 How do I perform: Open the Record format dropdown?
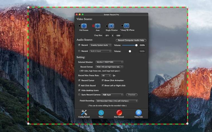tap(109, 67)
